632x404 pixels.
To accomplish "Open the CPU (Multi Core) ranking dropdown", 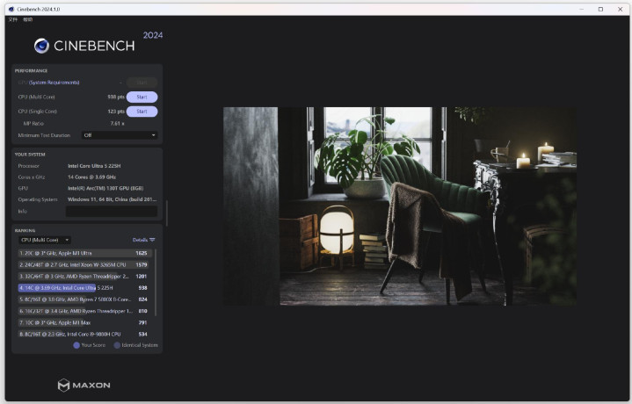I will pyautogui.click(x=44, y=240).
